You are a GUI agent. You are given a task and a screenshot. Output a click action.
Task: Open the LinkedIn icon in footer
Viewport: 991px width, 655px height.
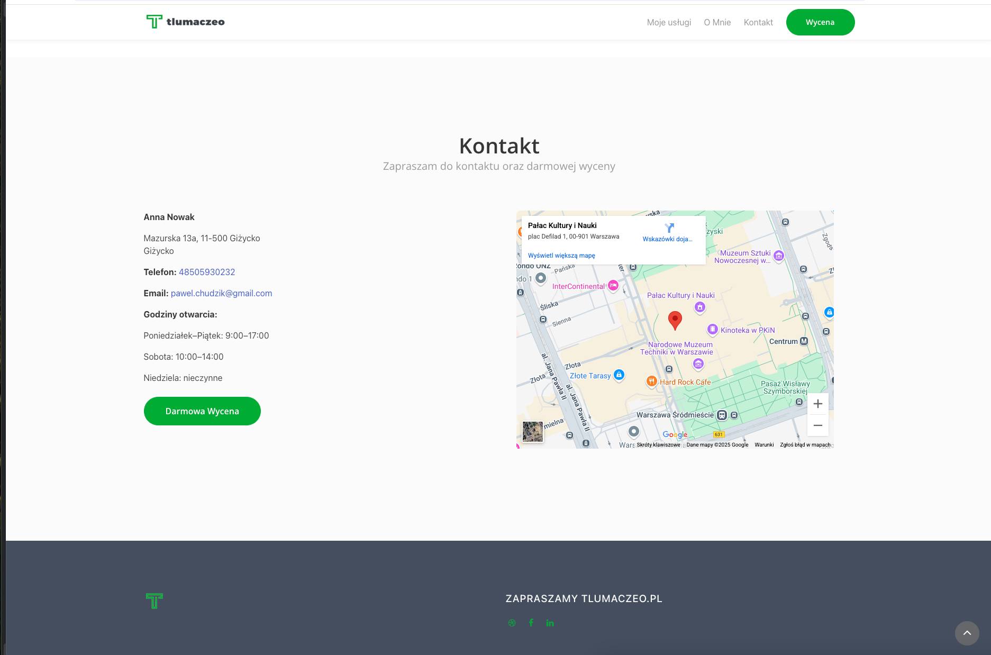[x=550, y=623]
